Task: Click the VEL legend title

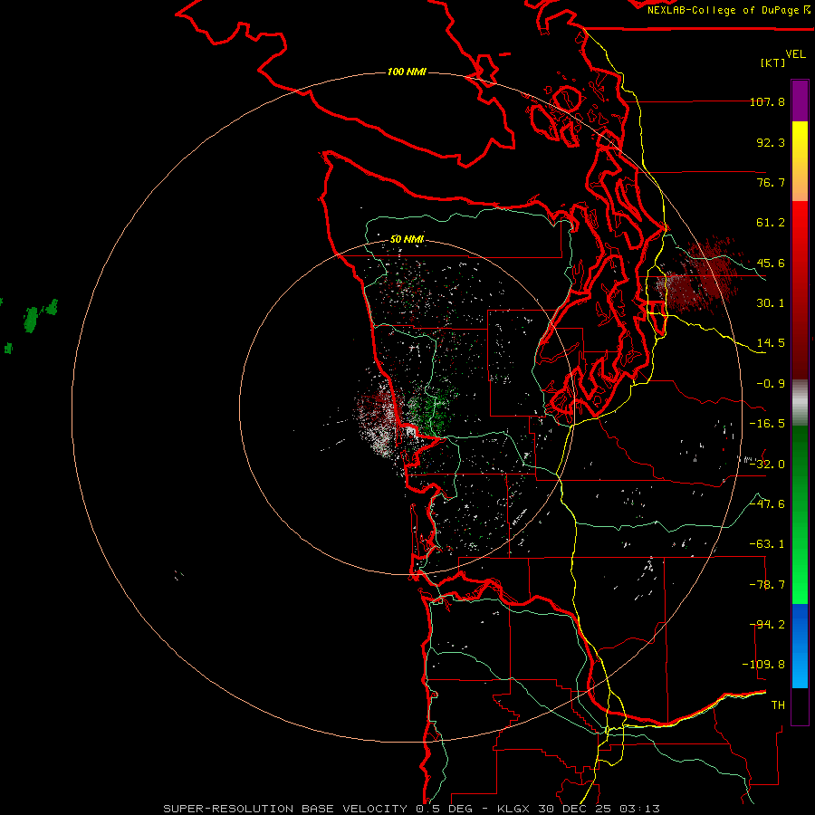Action: tap(795, 54)
